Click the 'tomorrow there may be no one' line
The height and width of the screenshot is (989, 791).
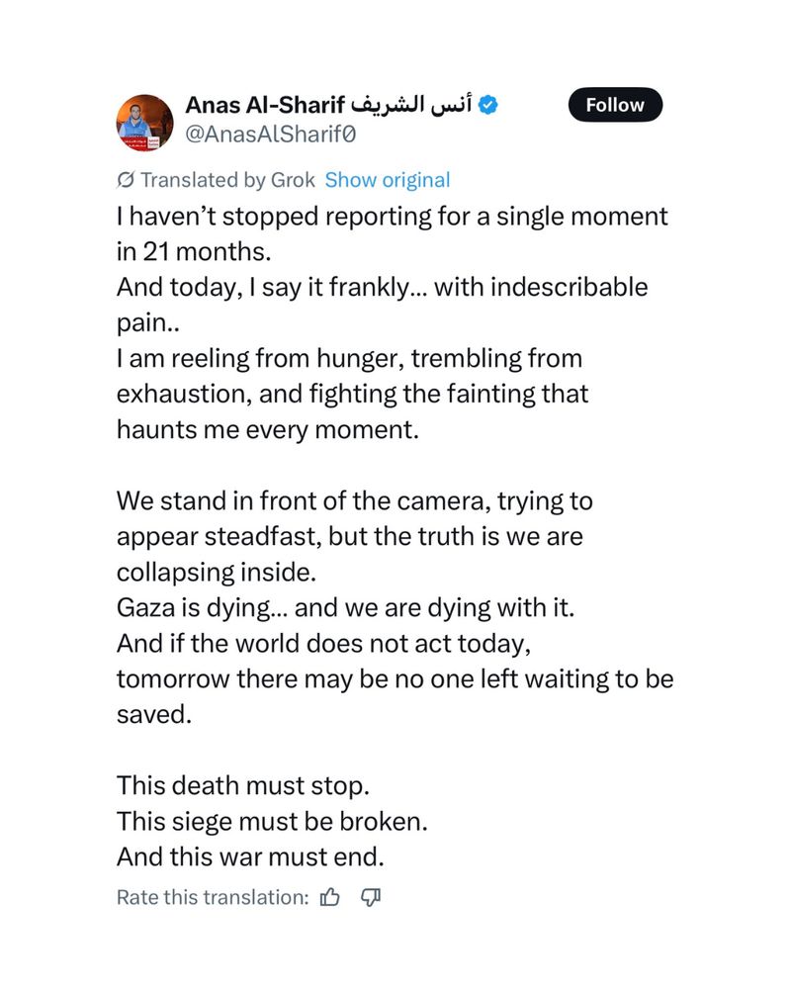click(x=395, y=679)
